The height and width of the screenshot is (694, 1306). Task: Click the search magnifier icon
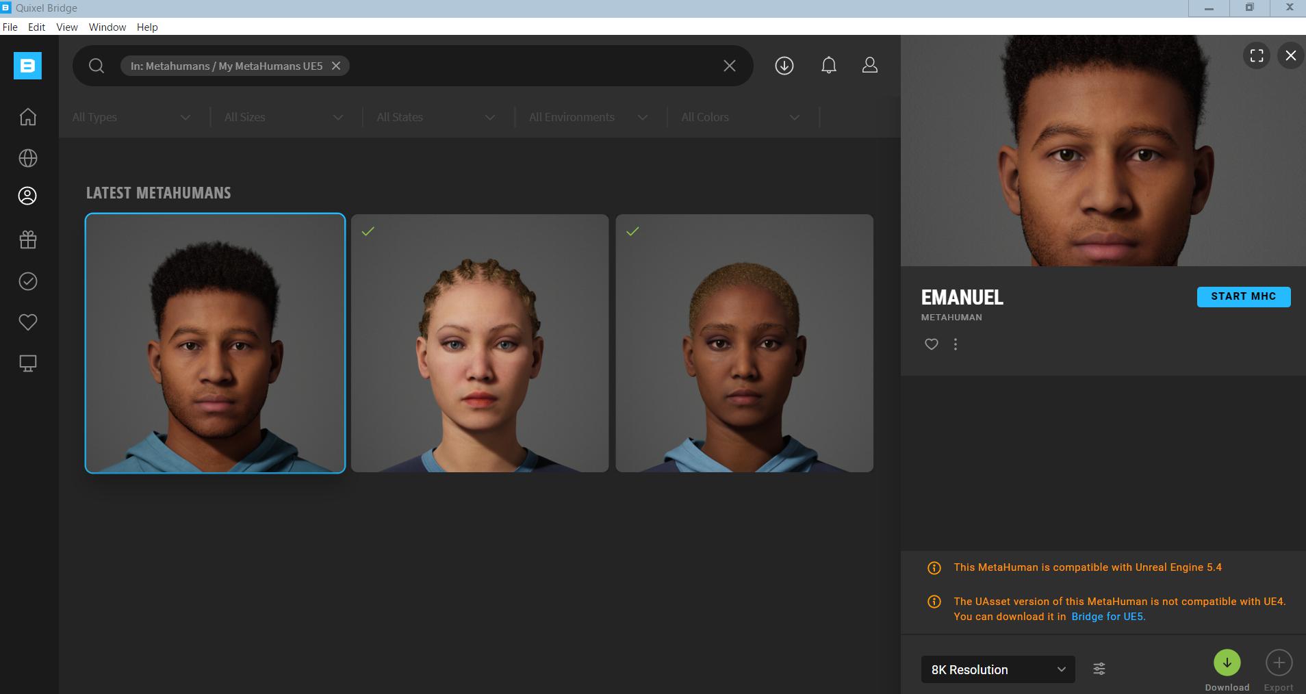coord(97,66)
